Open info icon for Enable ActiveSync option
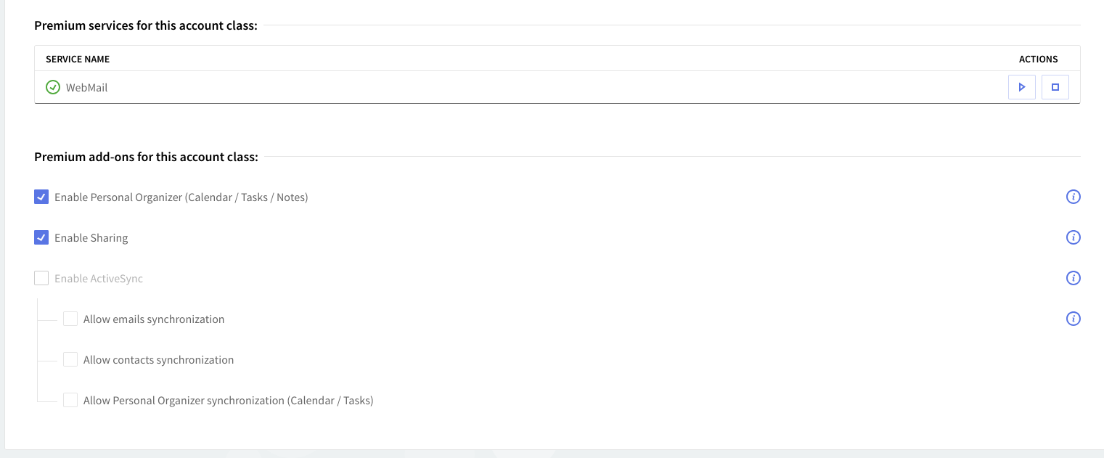Image resolution: width=1104 pixels, height=458 pixels. tap(1073, 278)
